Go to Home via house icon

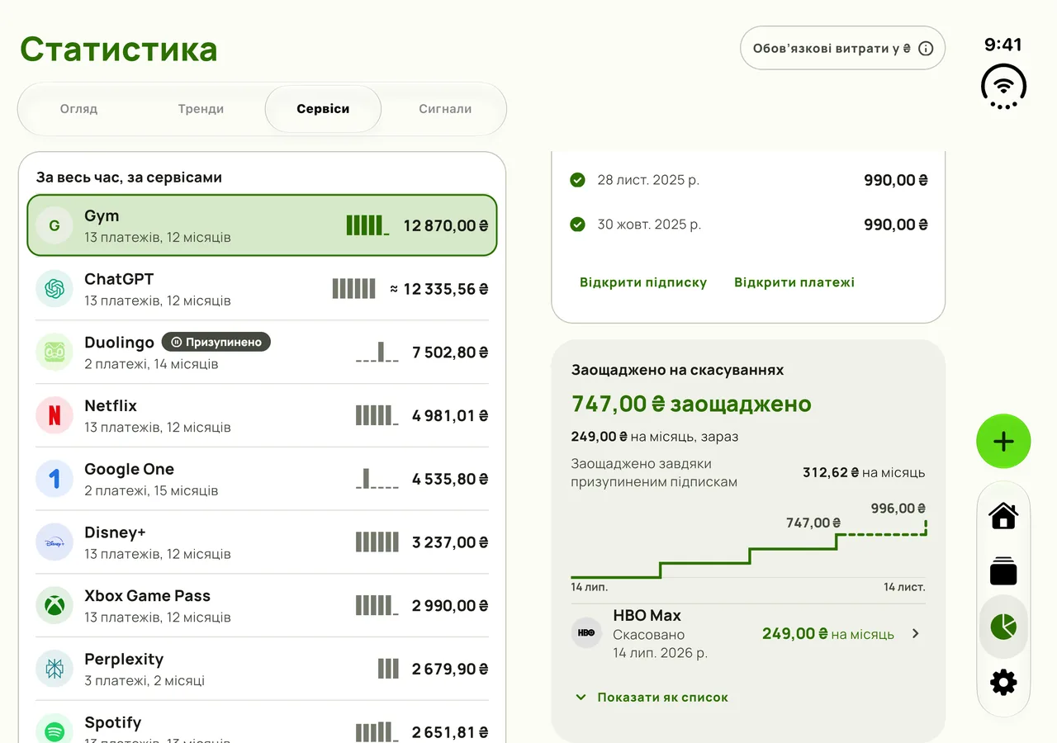pyautogui.click(x=1003, y=515)
